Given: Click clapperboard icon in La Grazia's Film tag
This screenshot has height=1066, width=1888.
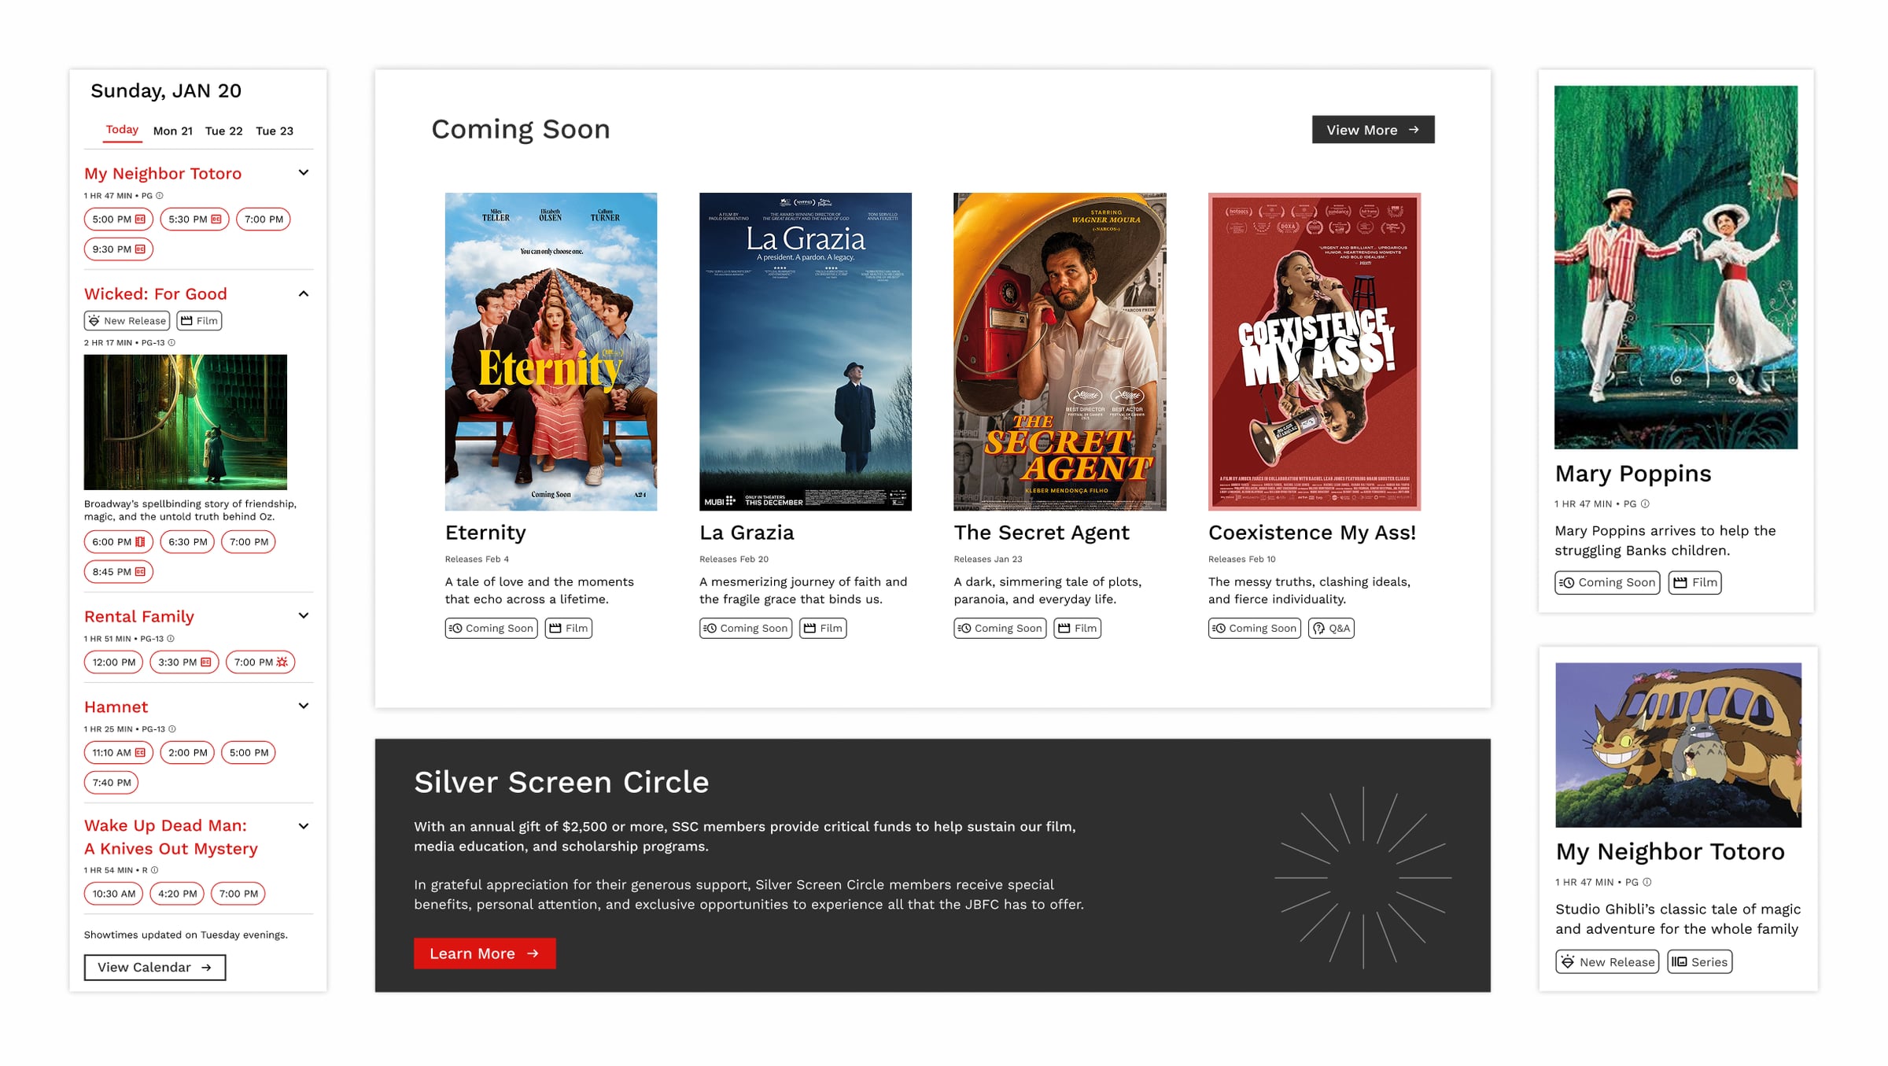Looking at the screenshot, I should point(809,629).
